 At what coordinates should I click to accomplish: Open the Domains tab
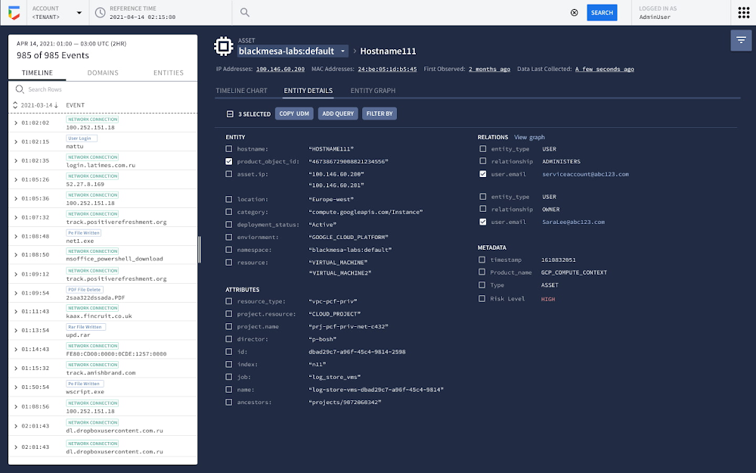pyautogui.click(x=103, y=73)
